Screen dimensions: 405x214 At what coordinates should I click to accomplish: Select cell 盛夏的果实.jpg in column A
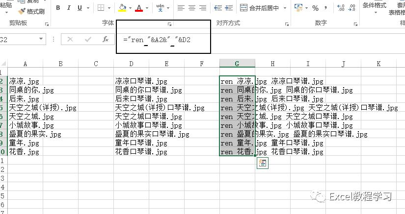(26, 134)
